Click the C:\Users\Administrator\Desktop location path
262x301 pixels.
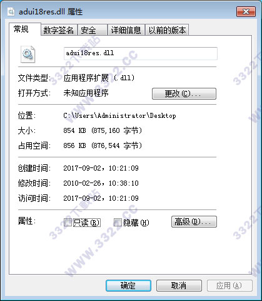(119, 115)
